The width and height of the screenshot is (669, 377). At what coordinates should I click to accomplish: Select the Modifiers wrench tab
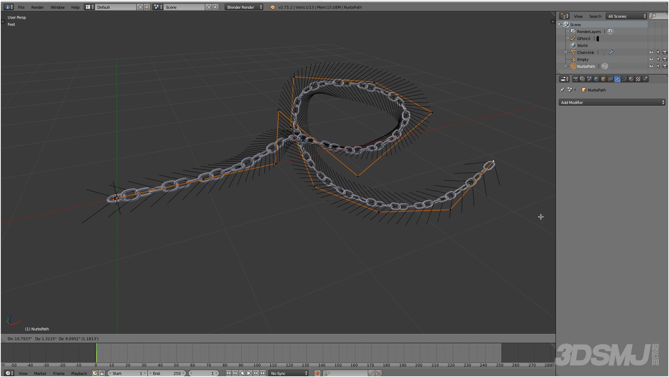click(617, 79)
